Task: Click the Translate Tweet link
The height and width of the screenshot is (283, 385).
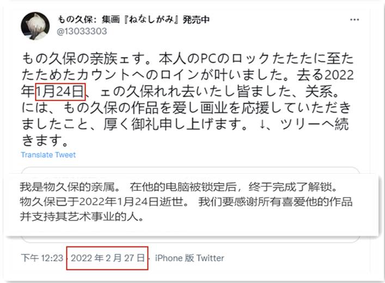Action: pyautogui.click(x=48, y=155)
